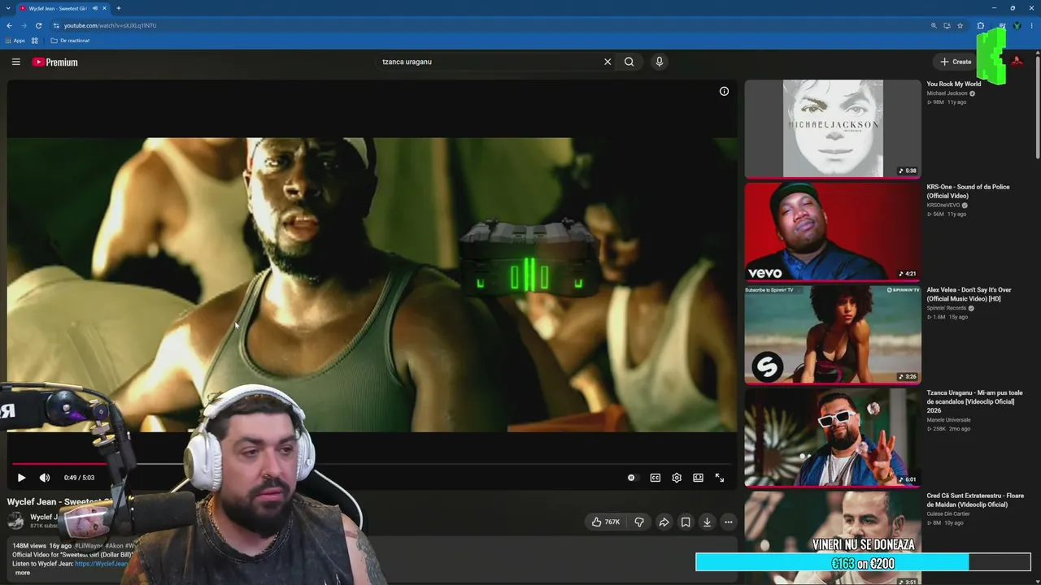
Task: Mute the video with speaker icon
Action: 45,478
